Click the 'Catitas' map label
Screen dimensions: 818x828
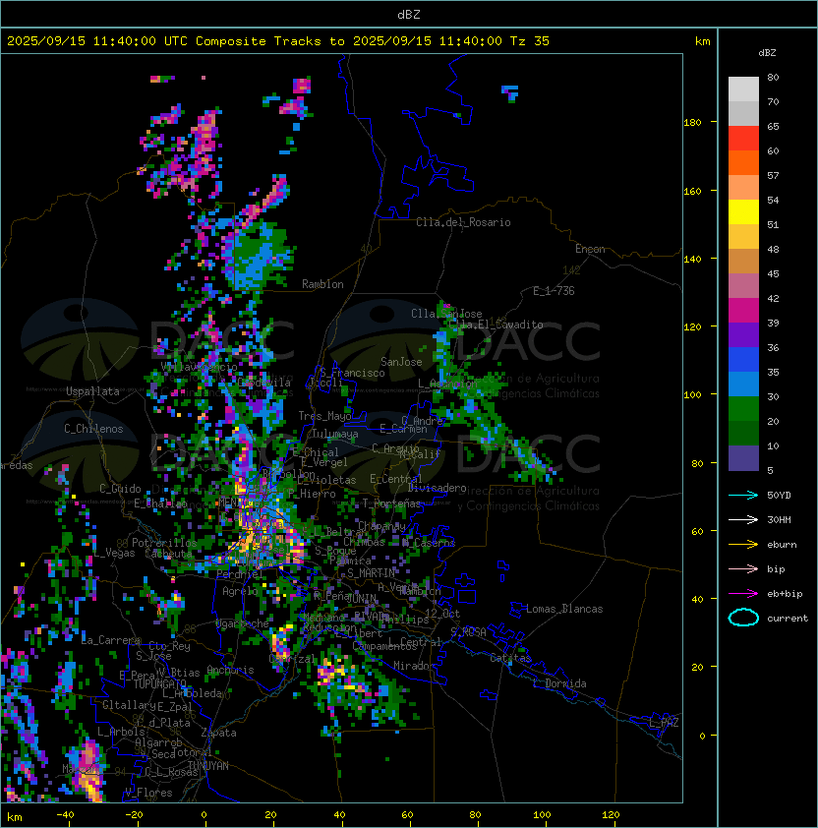[510, 658]
